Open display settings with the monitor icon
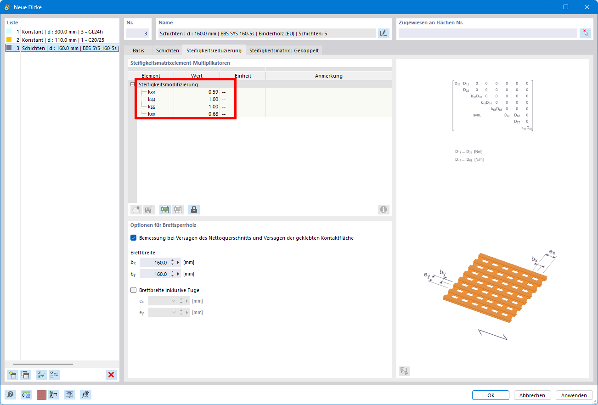 [69, 394]
